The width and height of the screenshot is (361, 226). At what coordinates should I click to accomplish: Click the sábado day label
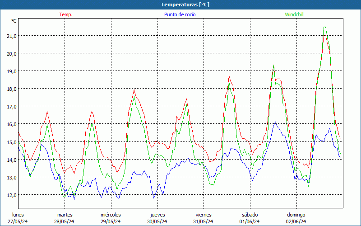tap(250, 215)
